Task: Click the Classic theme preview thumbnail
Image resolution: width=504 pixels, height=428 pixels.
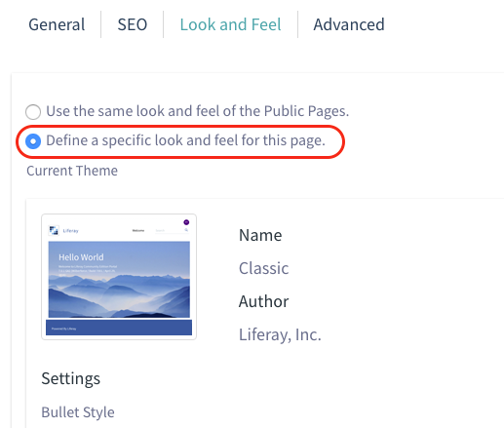Action: (119, 277)
